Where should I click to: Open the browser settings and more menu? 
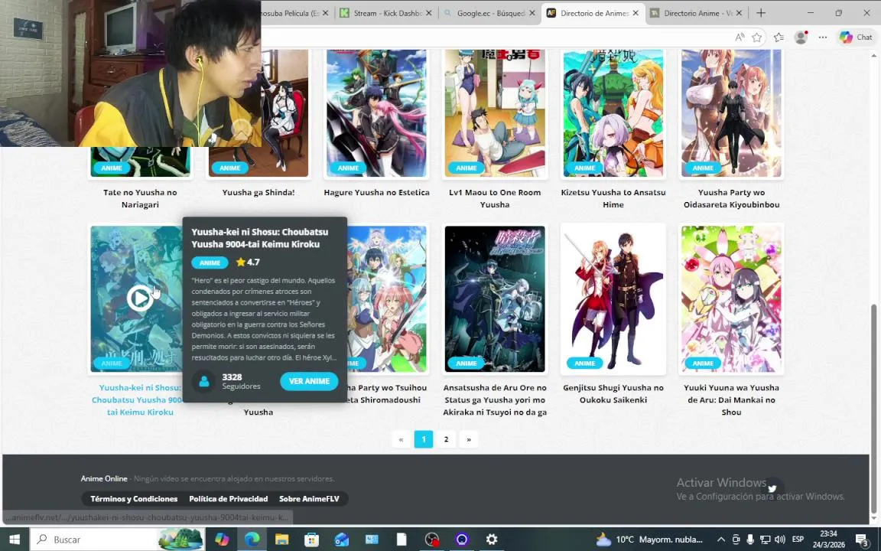click(x=823, y=37)
